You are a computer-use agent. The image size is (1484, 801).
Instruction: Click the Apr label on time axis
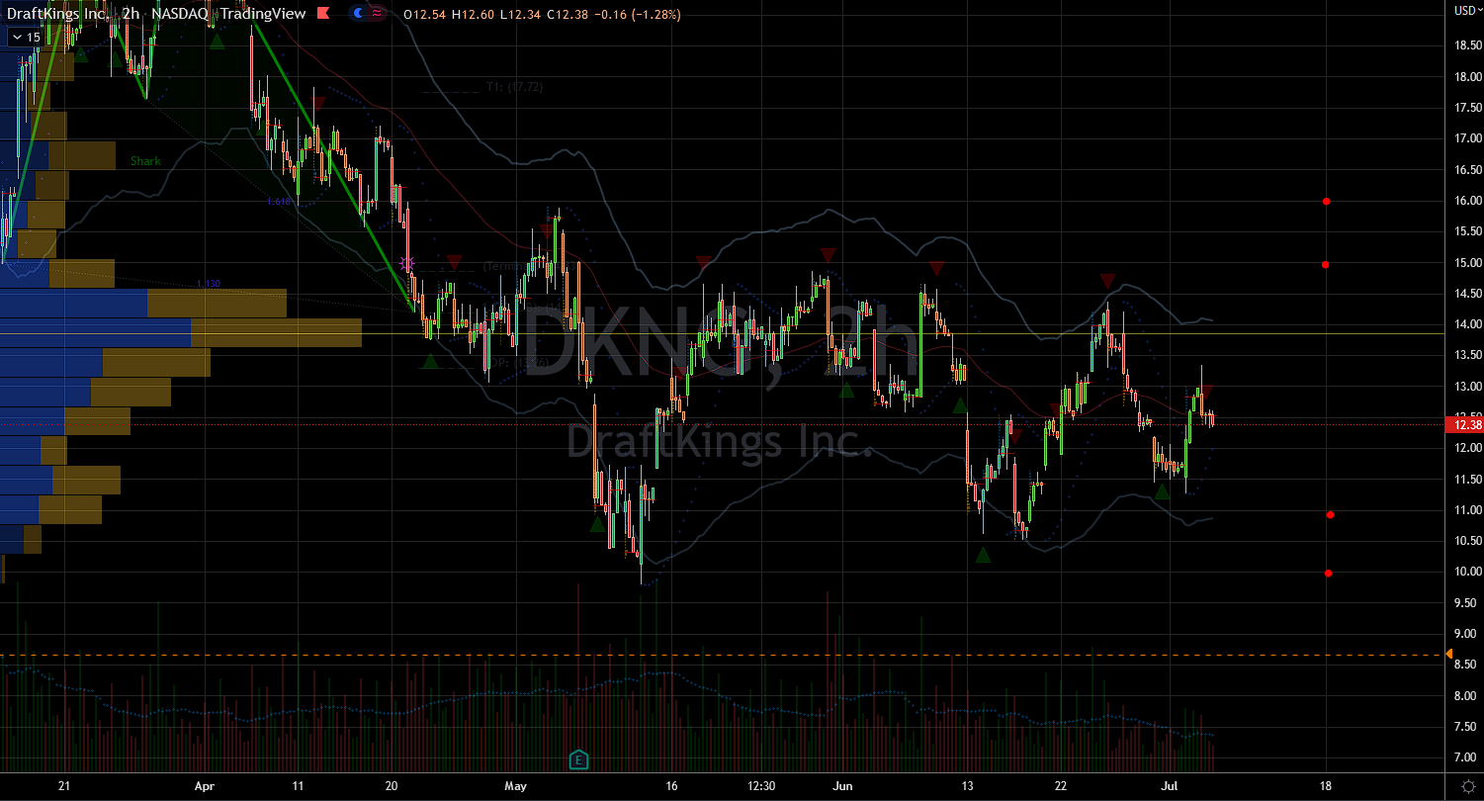[205, 786]
